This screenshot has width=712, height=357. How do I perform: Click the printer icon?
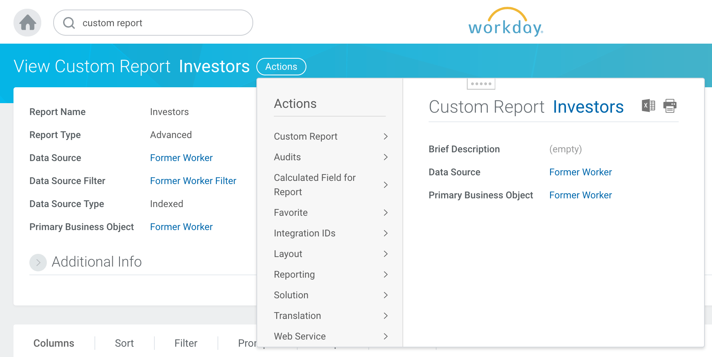click(670, 106)
